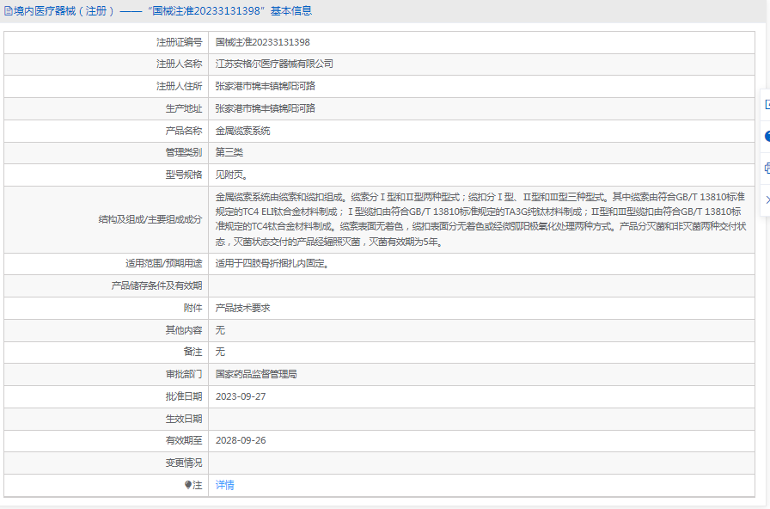Select approving department 国家药品监督管理局
Viewport: 770px width, 509px height.
[256, 374]
